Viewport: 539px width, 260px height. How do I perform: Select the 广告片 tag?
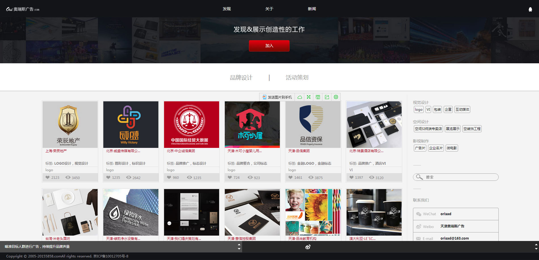pos(420,148)
